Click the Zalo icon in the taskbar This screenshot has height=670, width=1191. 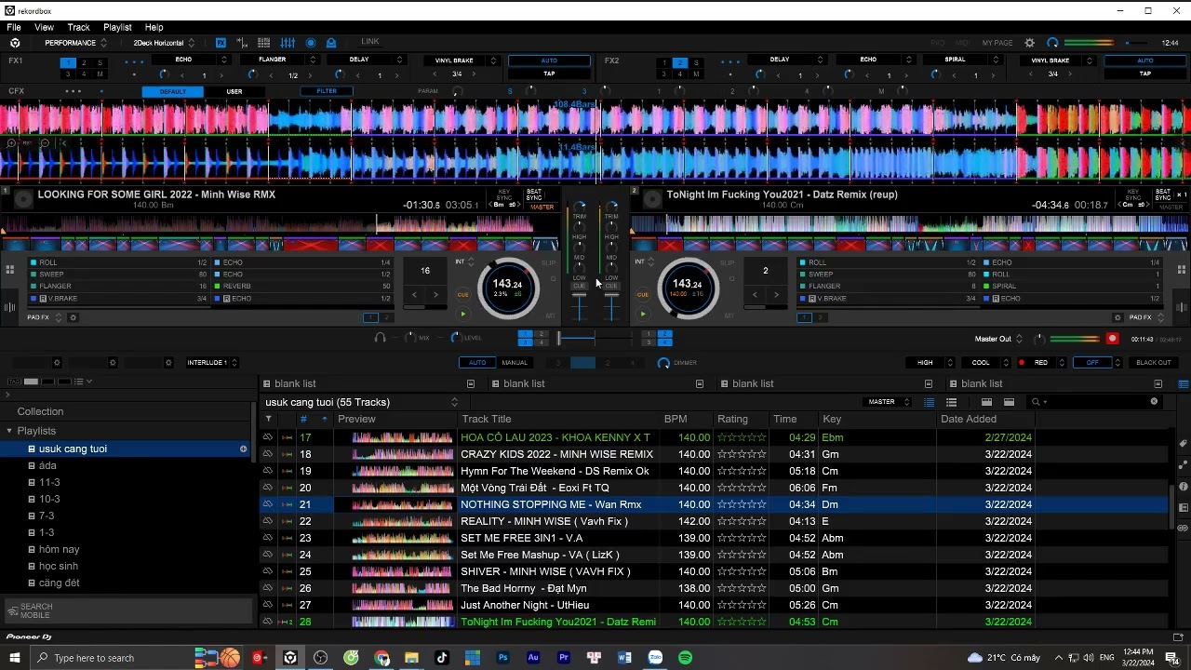click(x=655, y=658)
